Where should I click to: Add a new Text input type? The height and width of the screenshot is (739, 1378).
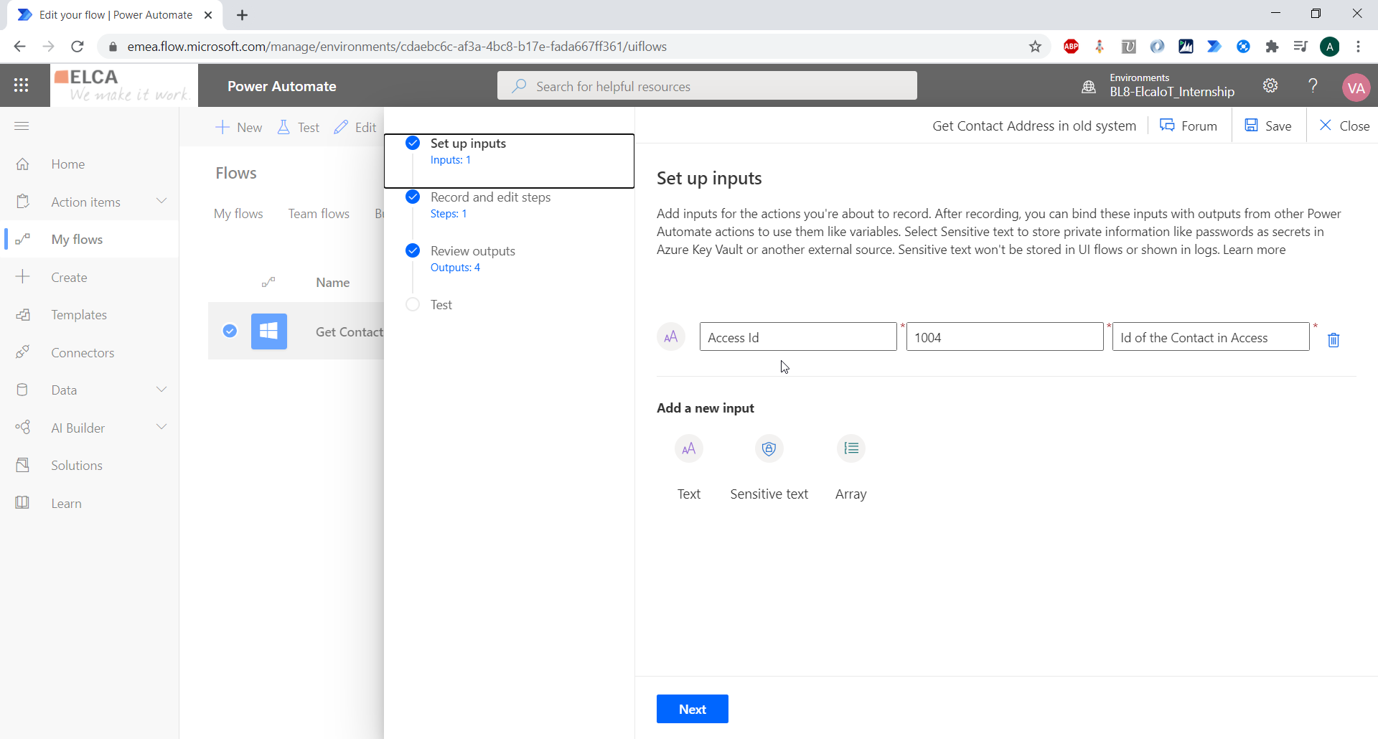point(689,448)
